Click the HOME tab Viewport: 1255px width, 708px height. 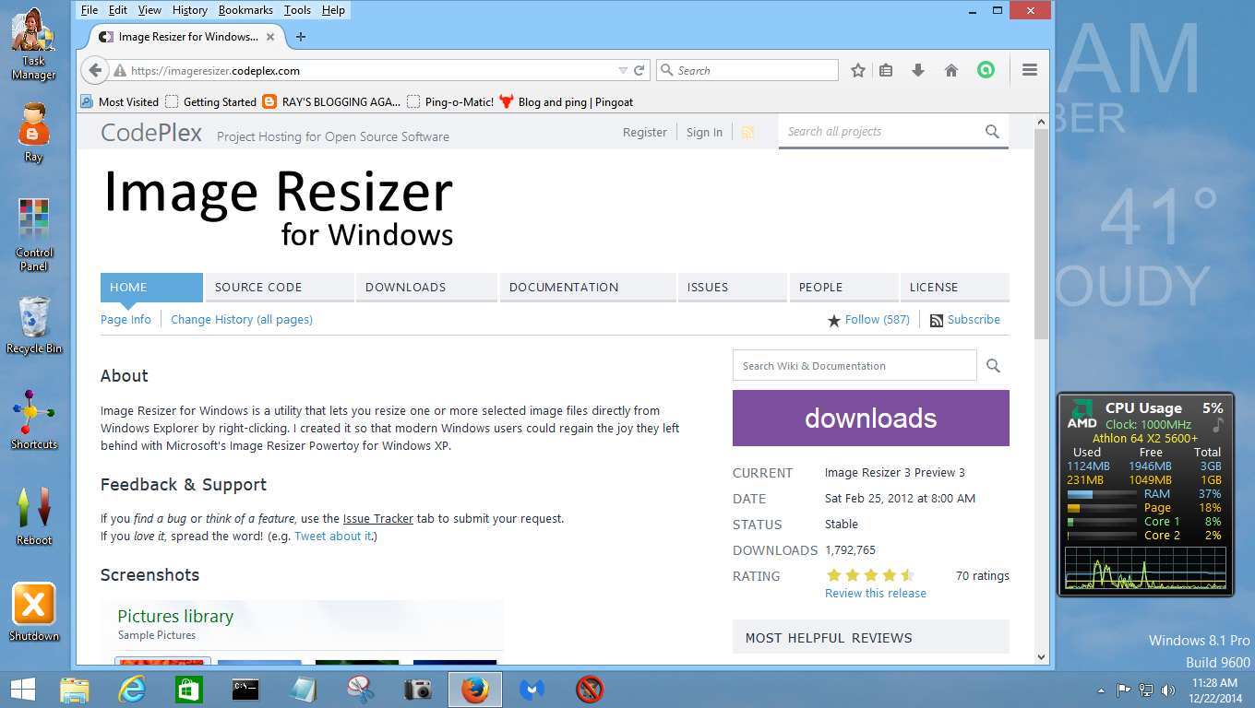coord(151,287)
